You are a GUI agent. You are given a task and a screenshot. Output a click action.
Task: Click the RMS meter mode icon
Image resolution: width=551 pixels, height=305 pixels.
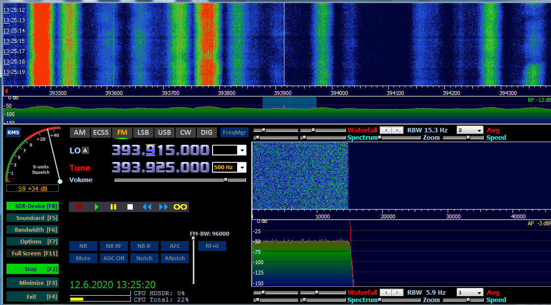click(13, 132)
